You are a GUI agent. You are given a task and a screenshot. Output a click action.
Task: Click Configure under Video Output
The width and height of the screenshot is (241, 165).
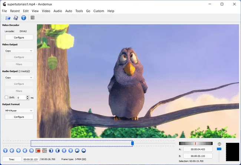19,57
